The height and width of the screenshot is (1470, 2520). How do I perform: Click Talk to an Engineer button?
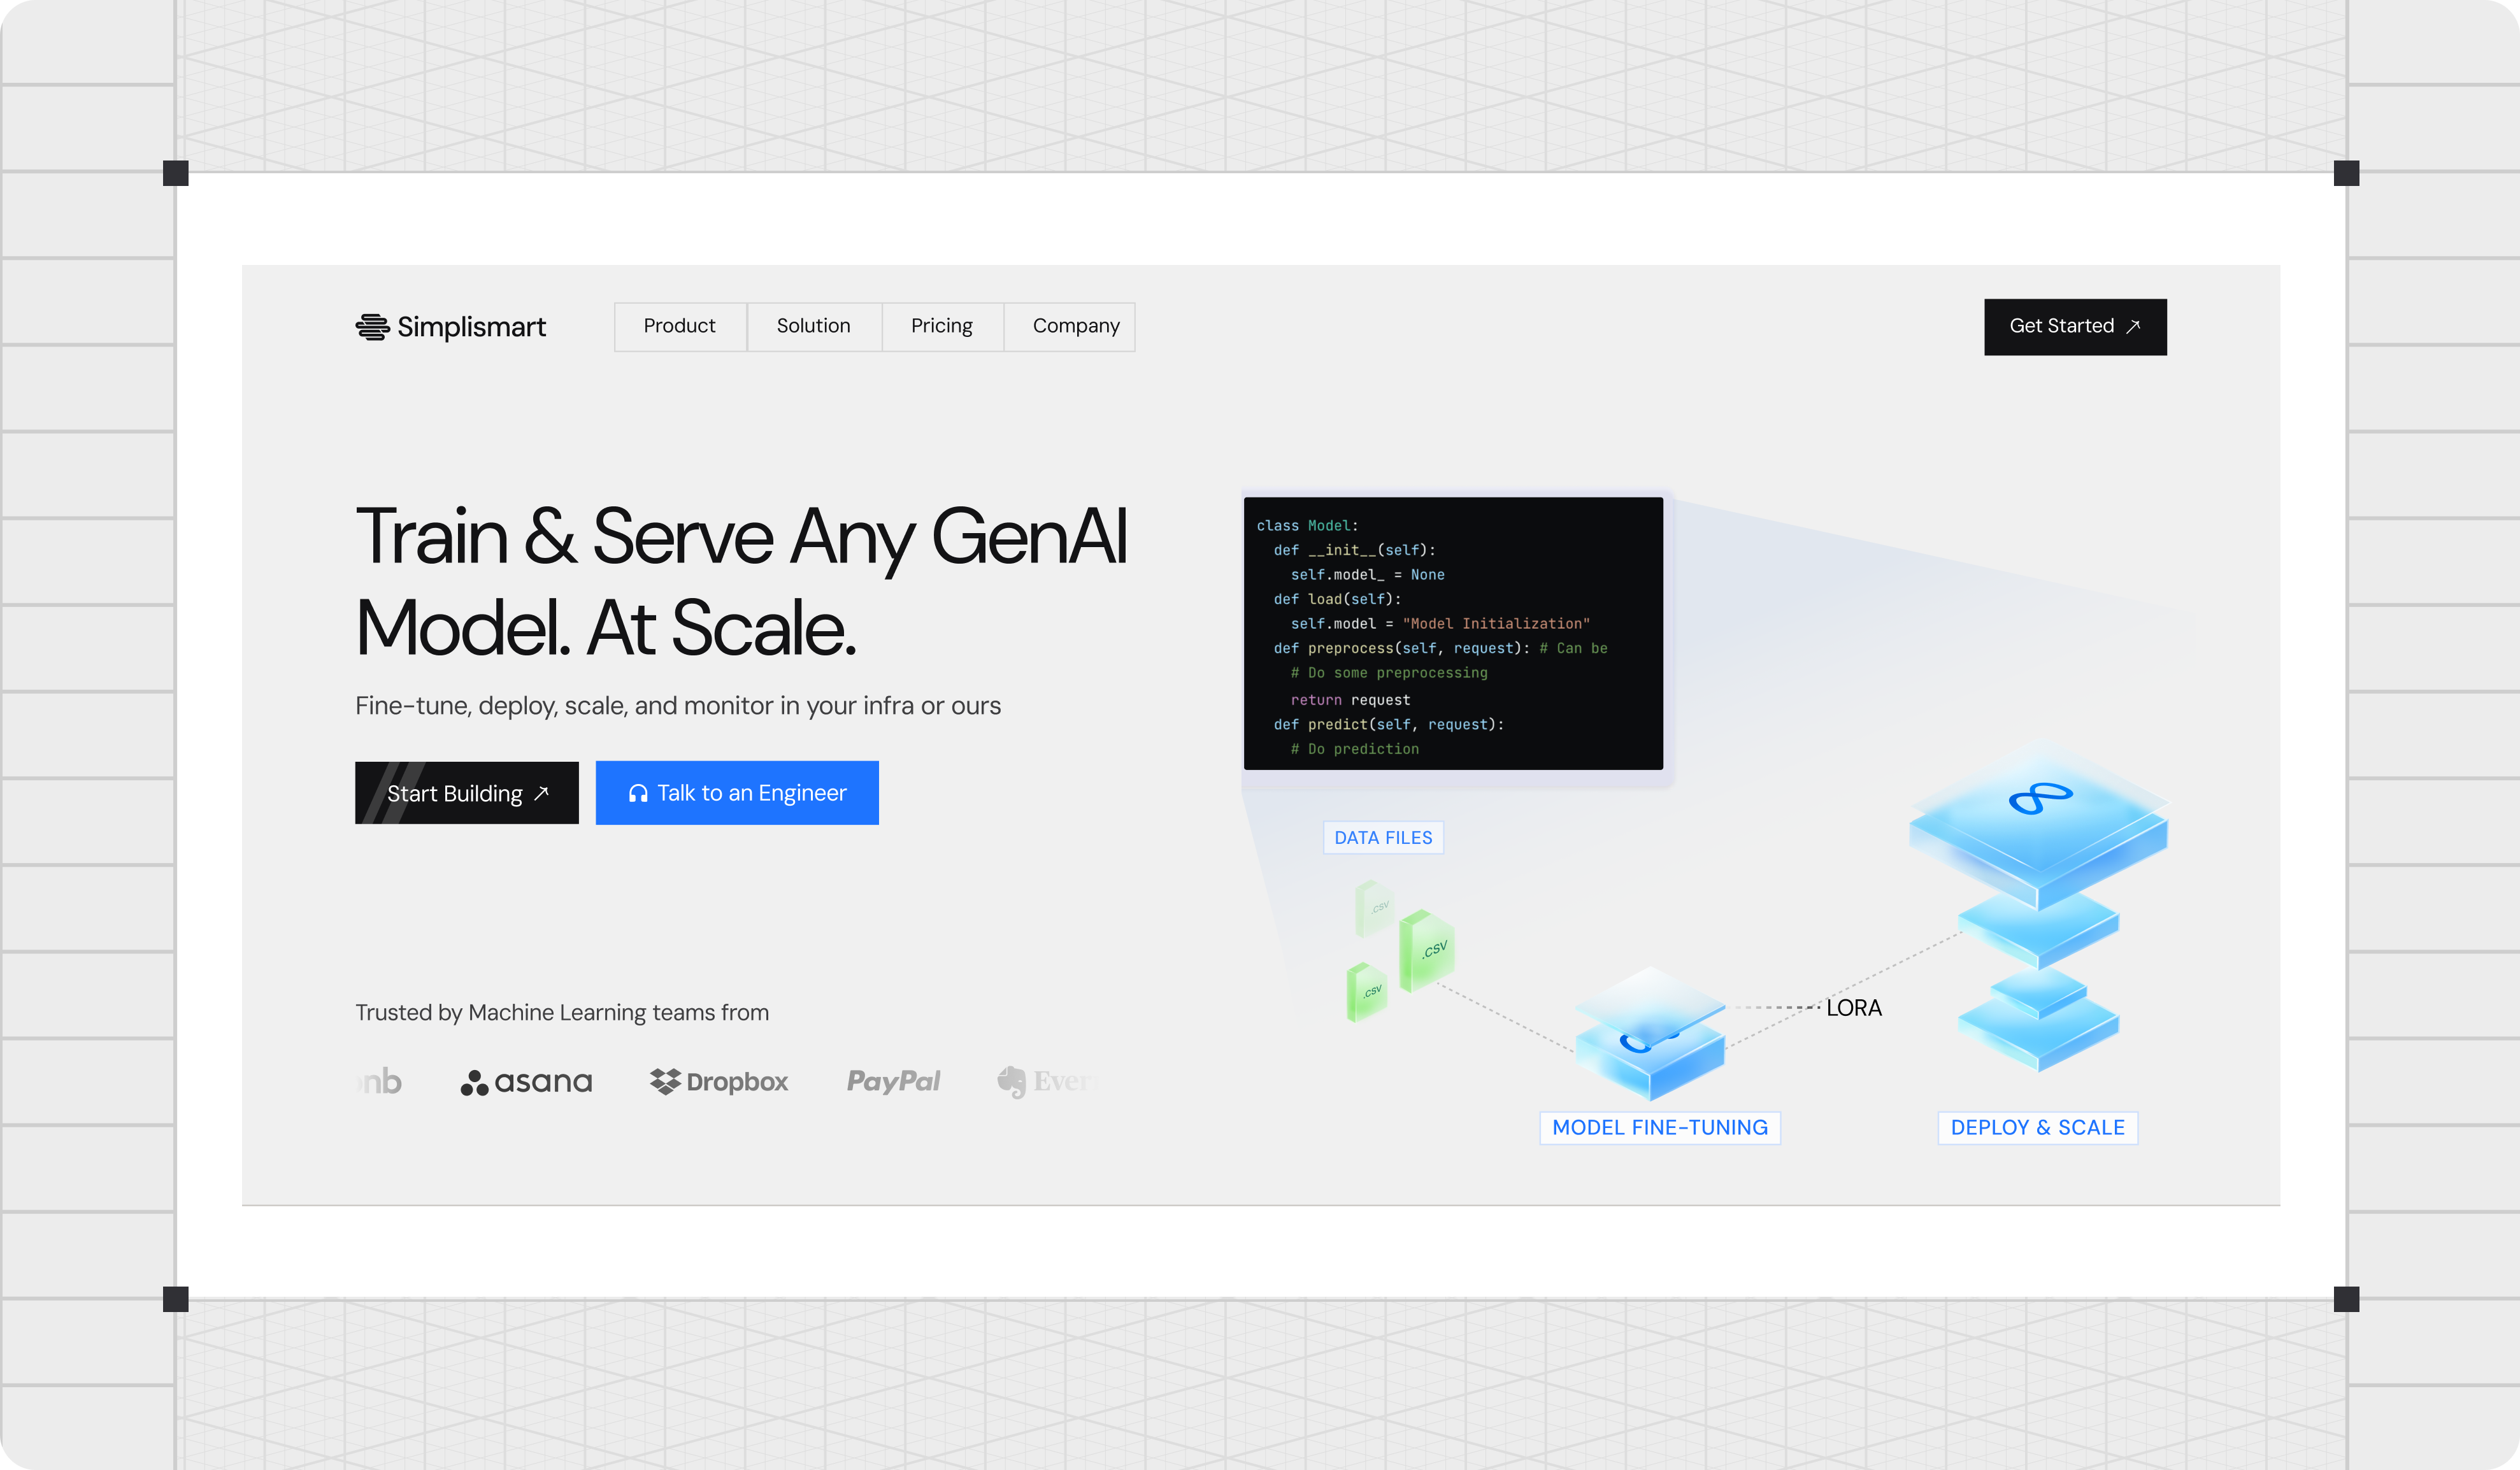[737, 793]
